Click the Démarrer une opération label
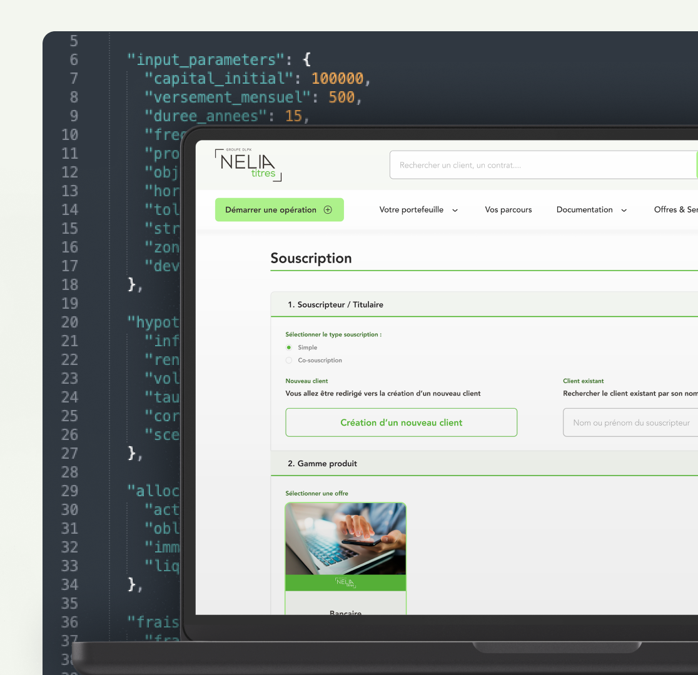698x675 pixels. coord(271,210)
